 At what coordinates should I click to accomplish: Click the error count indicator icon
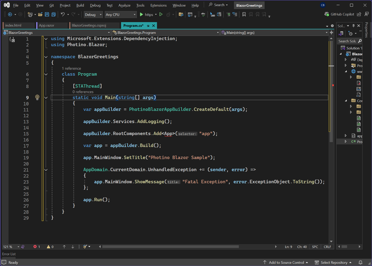[35, 247]
